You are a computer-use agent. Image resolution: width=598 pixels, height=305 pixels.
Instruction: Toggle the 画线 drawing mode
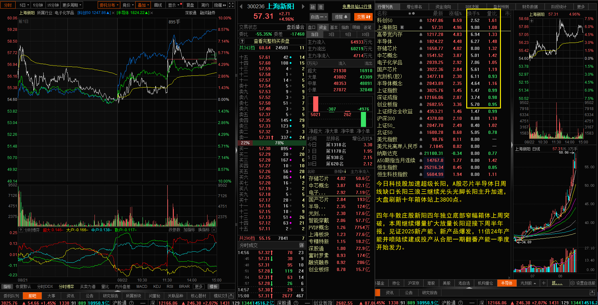coord(158,5)
